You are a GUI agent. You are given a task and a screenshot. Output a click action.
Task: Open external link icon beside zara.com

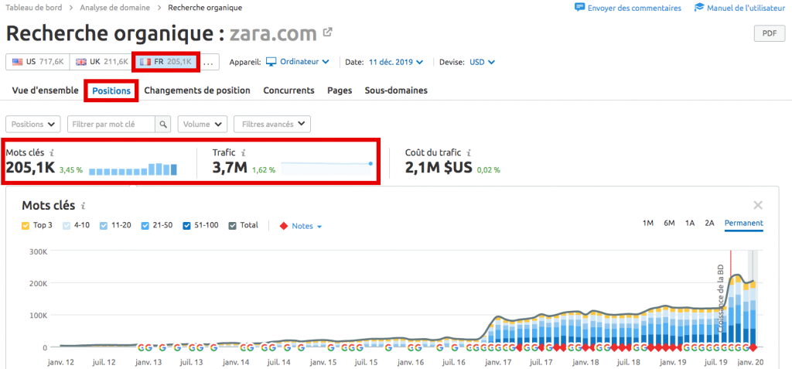pos(328,32)
